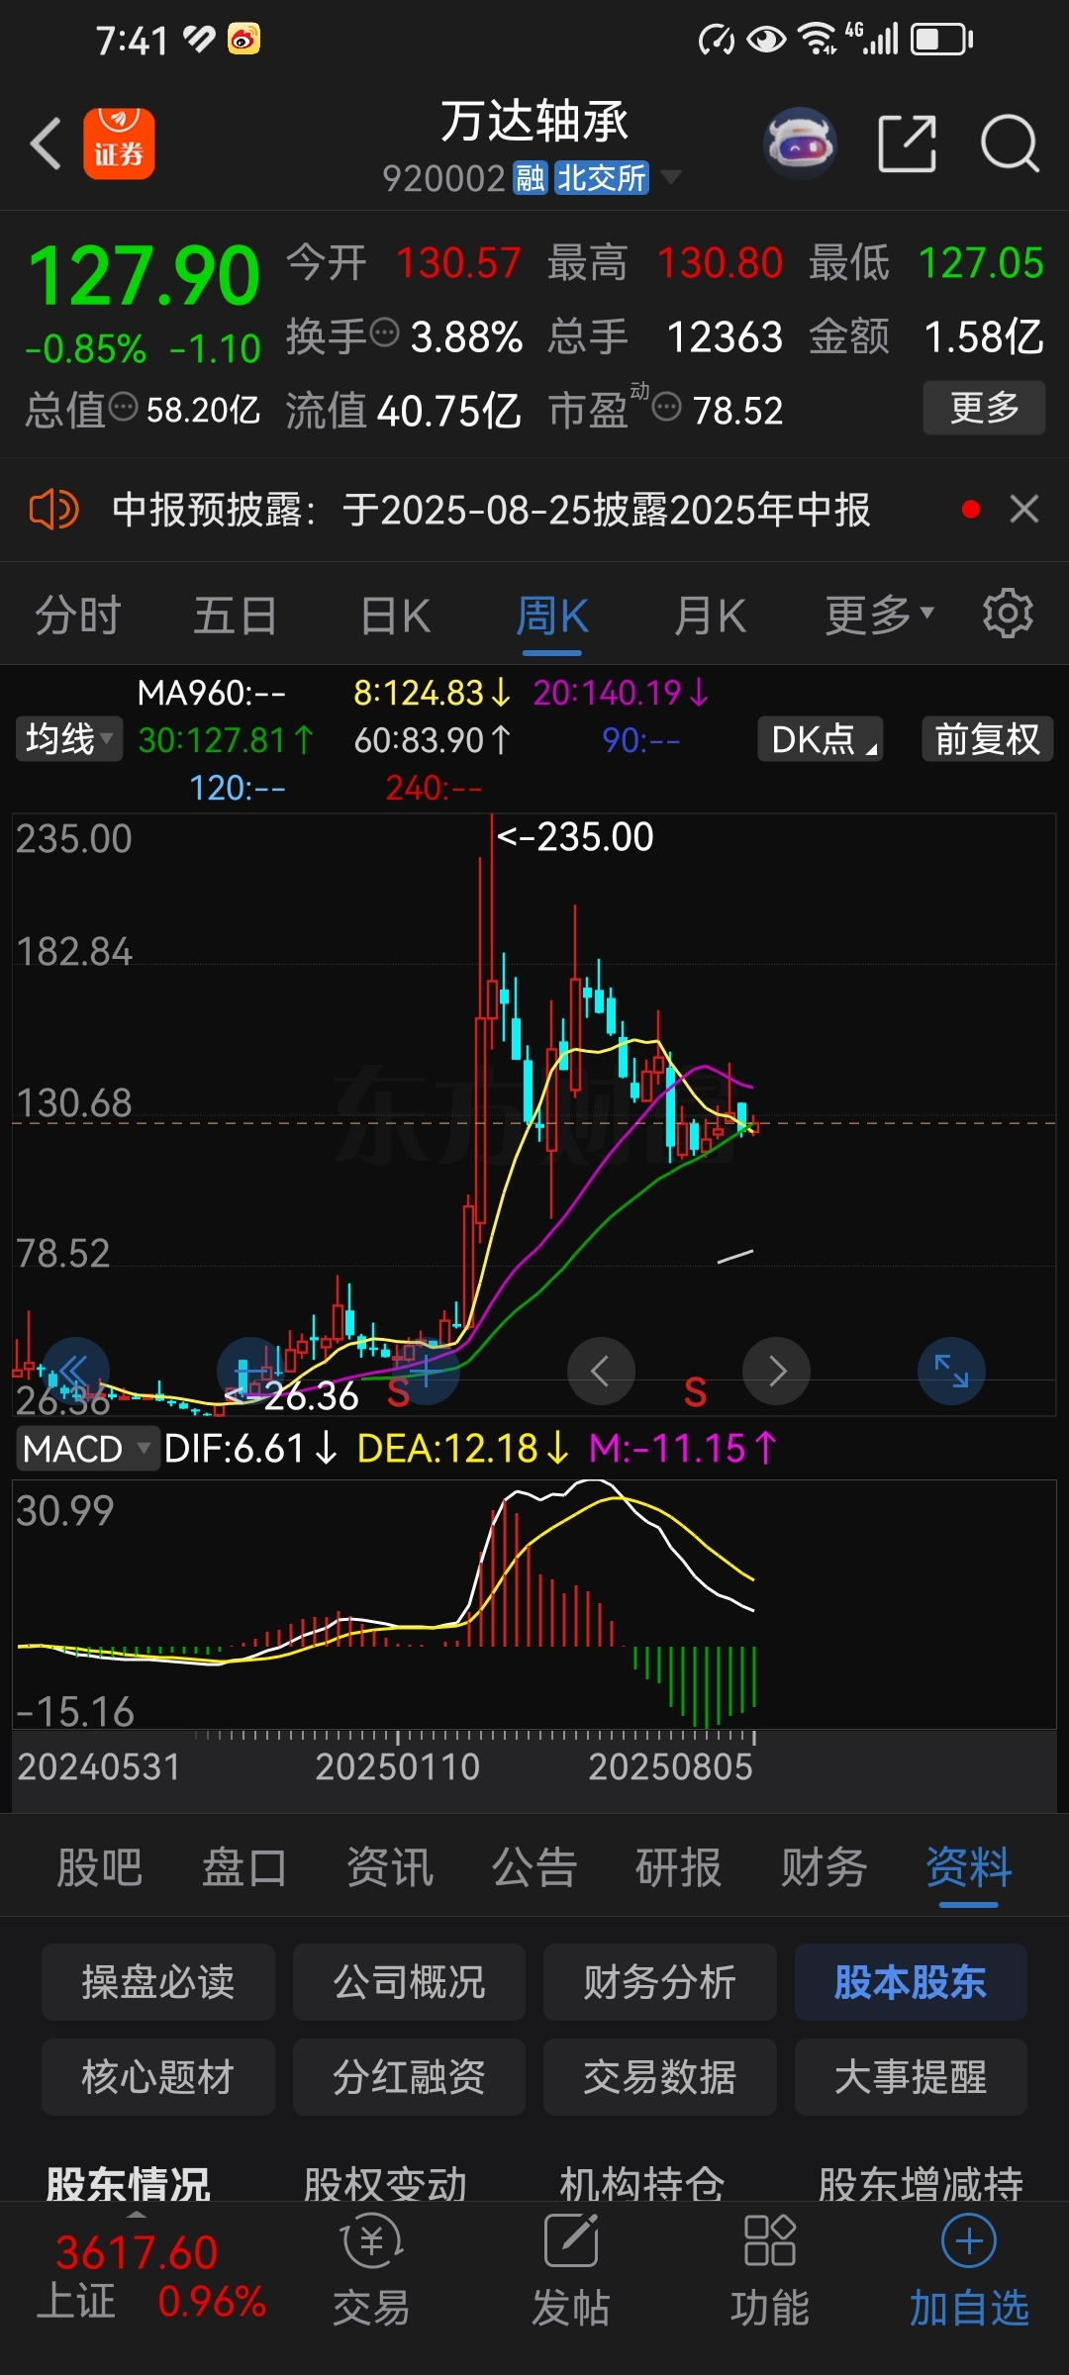Click the 操盘必读 button

[x=158, y=1982]
